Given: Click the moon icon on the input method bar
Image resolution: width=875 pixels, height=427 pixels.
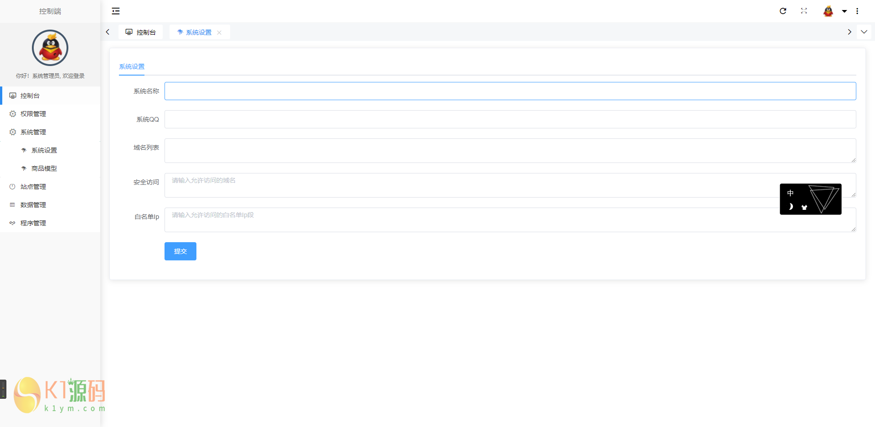Looking at the screenshot, I should (x=791, y=207).
